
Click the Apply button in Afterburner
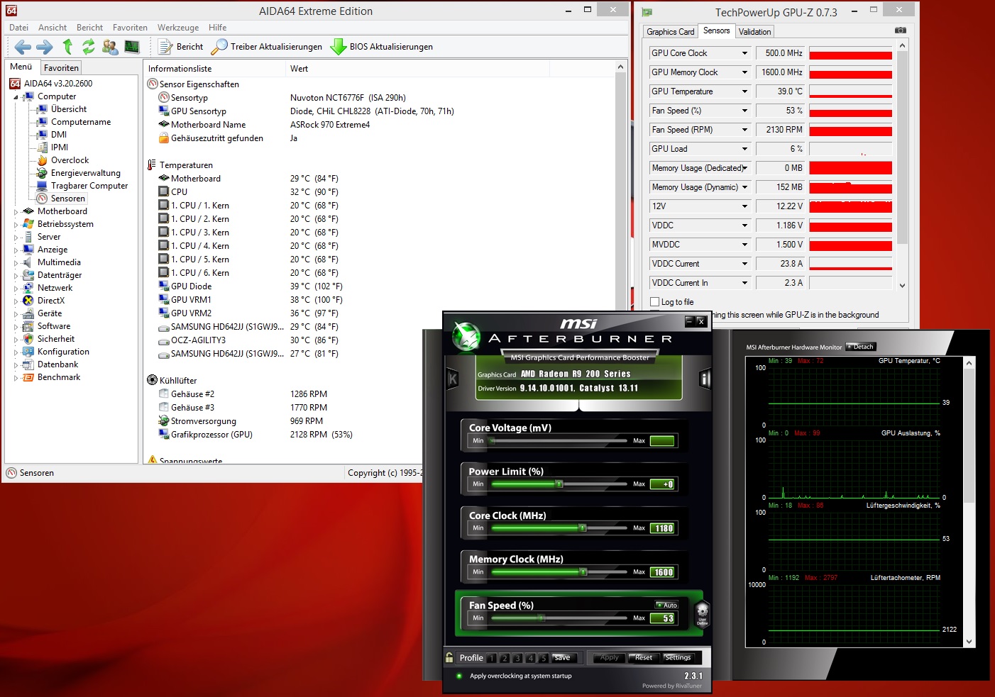pos(610,658)
